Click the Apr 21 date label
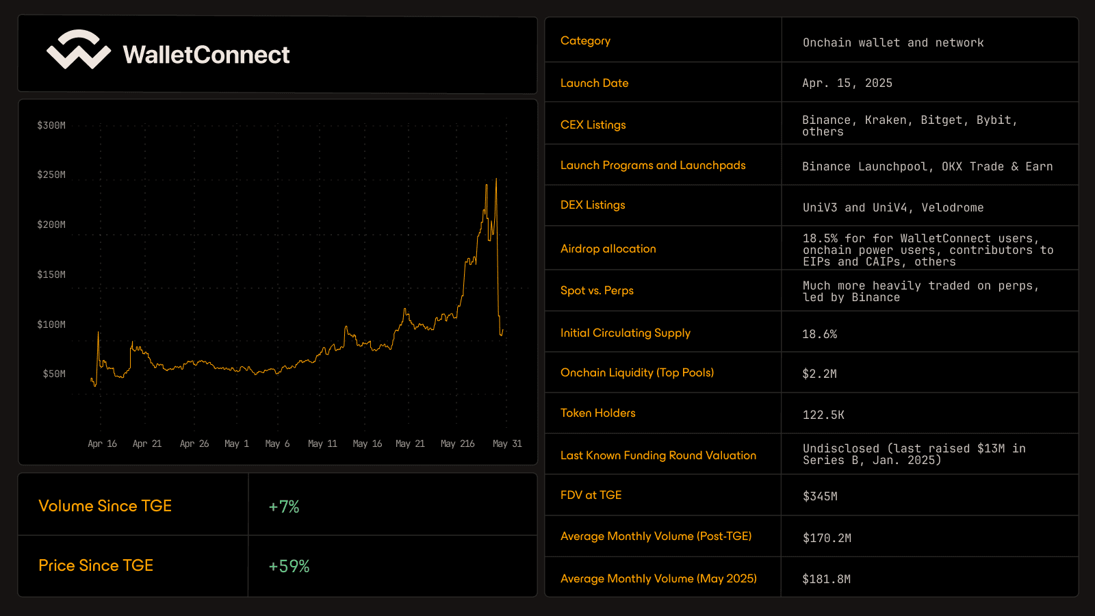Viewport: 1095px width, 616px height. coord(147,444)
